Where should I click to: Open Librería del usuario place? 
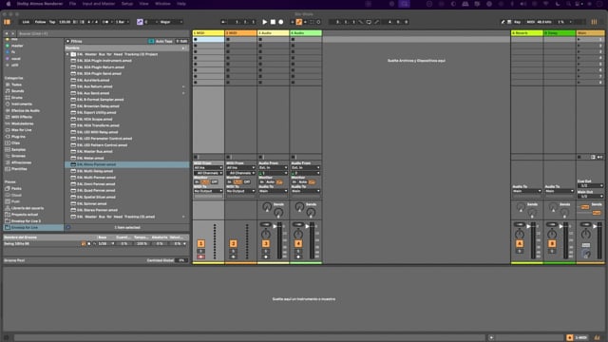tap(28, 208)
